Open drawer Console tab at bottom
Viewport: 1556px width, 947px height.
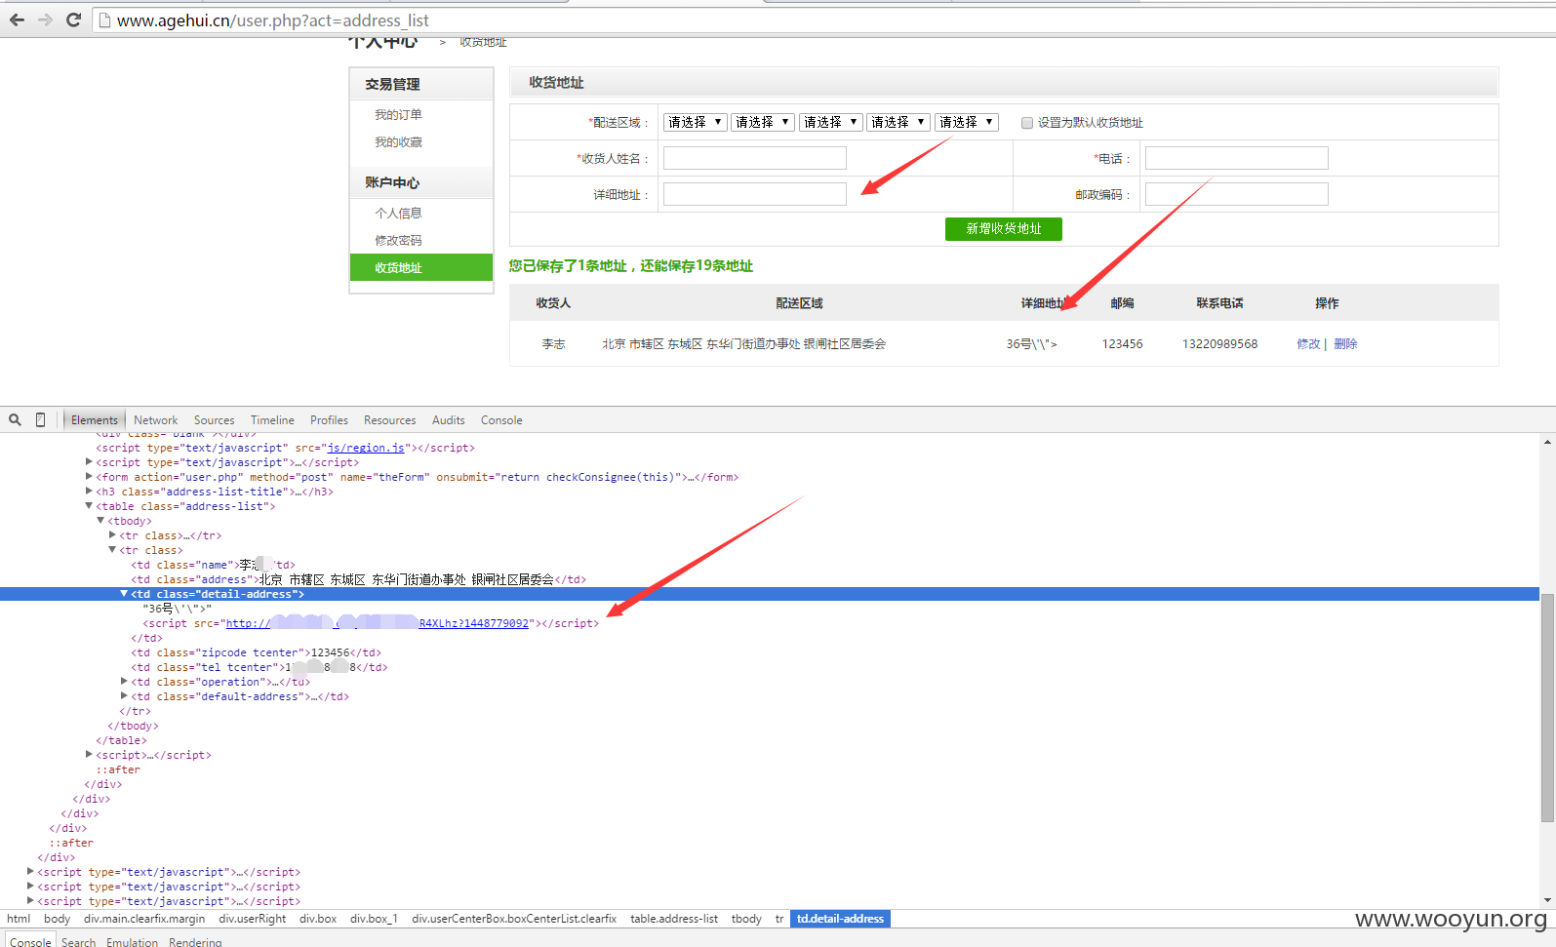click(x=30, y=942)
